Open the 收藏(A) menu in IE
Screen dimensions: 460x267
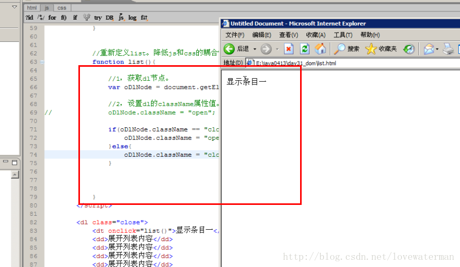[316, 35]
